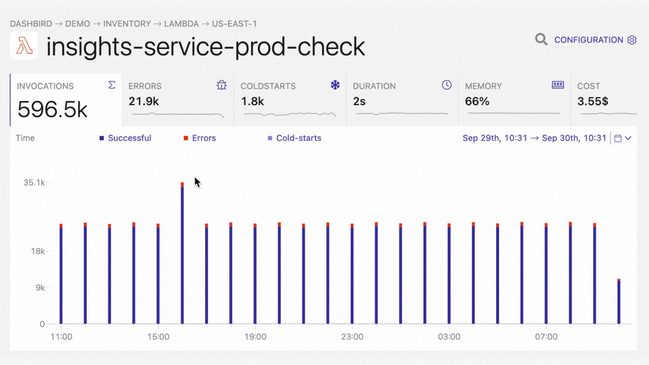Switch to the ERRORS metric tab
Screen dimensions: 649x365
177,99
